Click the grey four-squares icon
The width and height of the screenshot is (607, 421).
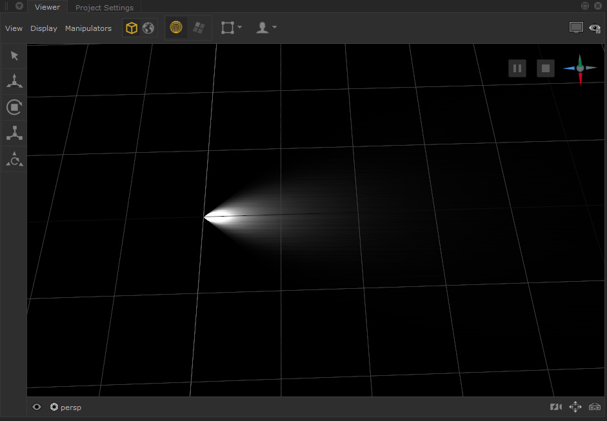(x=199, y=28)
